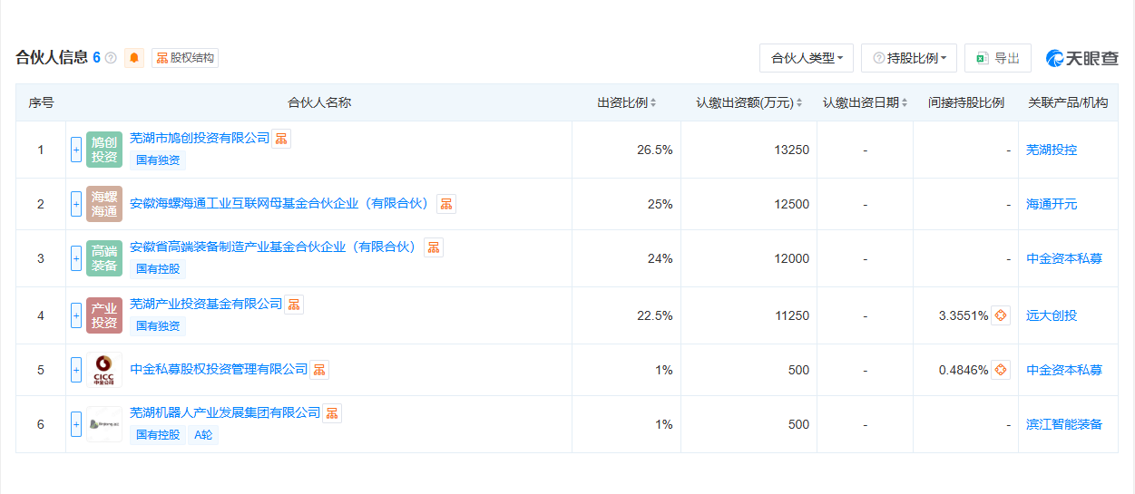Click equity structure icon next to 芜湖机器人产业发展集团
The width and height of the screenshot is (1135, 494).
point(332,413)
